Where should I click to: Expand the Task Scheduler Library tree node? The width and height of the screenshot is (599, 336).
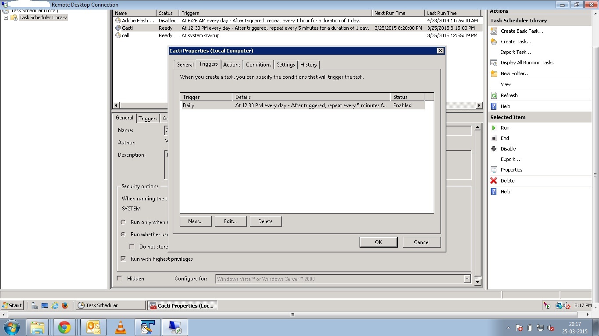coord(6,17)
